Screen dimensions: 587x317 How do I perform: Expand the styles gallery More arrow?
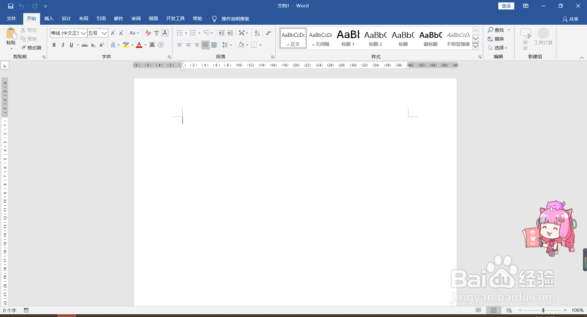coord(475,46)
